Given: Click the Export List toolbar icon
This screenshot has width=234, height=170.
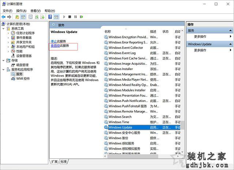Looking at the screenshot, I should 42,17.
